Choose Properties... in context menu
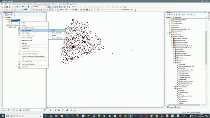This screenshot has width=210, height=118. tap(33, 67)
